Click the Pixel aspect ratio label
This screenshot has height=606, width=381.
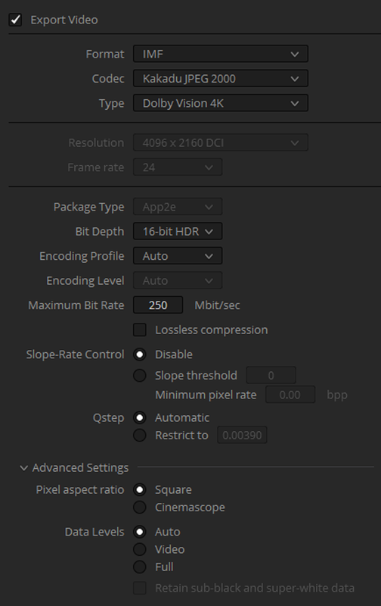[x=80, y=489]
